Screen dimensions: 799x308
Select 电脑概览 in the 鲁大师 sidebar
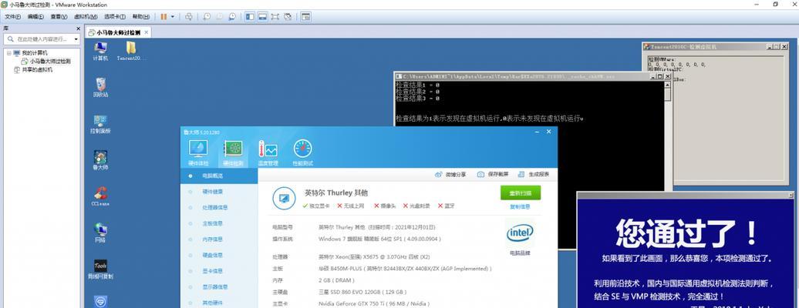[220, 176]
